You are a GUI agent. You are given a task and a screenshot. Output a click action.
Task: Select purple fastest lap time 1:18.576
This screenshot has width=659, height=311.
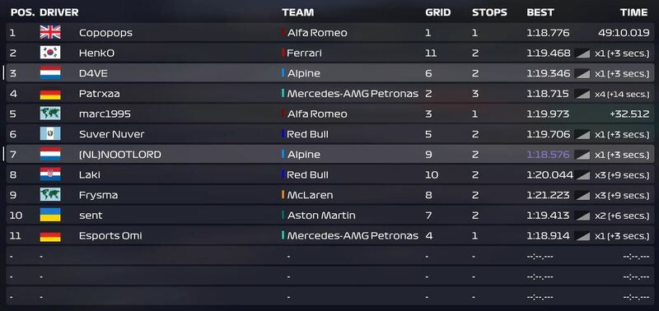tap(548, 155)
